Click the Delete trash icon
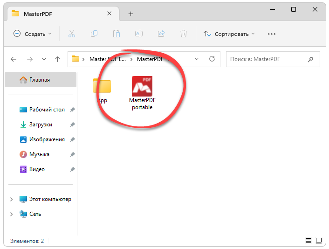The height and width of the screenshot is (249, 329). tap(184, 34)
